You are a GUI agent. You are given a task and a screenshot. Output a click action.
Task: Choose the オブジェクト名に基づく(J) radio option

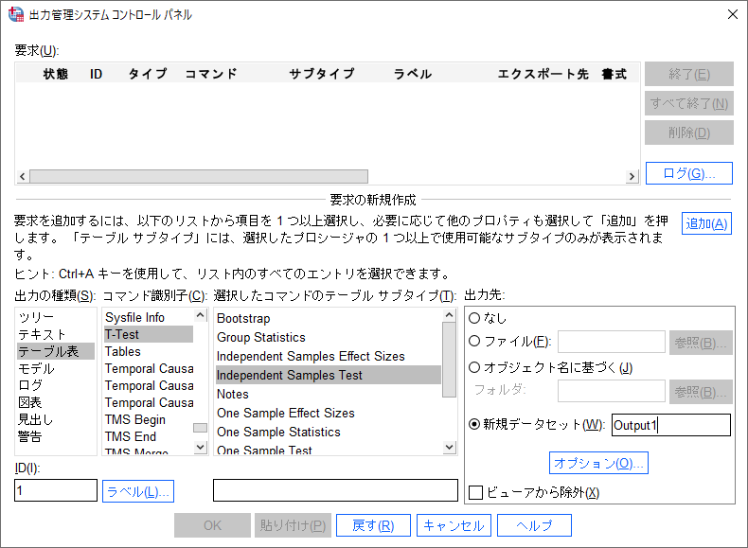[474, 367]
